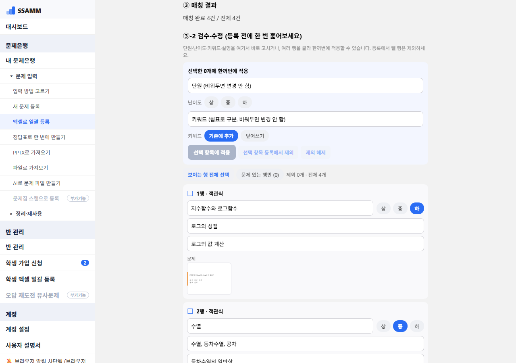The image size is (516, 363).
Task: Go to 학생 엑셀 일괄 등록
Action: pyautogui.click(x=47, y=279)
